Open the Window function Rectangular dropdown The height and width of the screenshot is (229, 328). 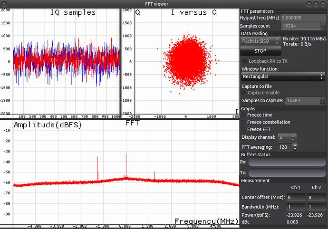point(282,76)
